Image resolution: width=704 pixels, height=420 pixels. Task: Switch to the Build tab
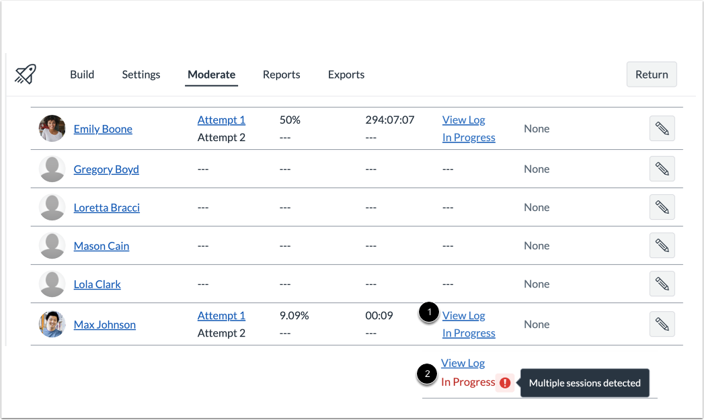click(x=82, y=75)
